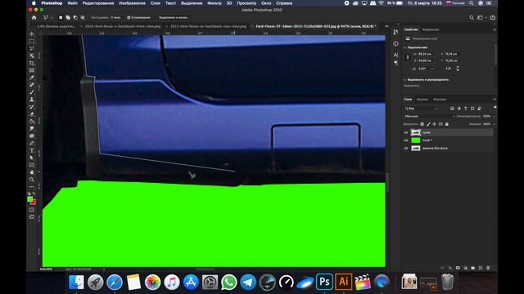524x294 pixels.
Task: Select the Eraser tool
Action: pyautogui.click(x=32, y=114)
